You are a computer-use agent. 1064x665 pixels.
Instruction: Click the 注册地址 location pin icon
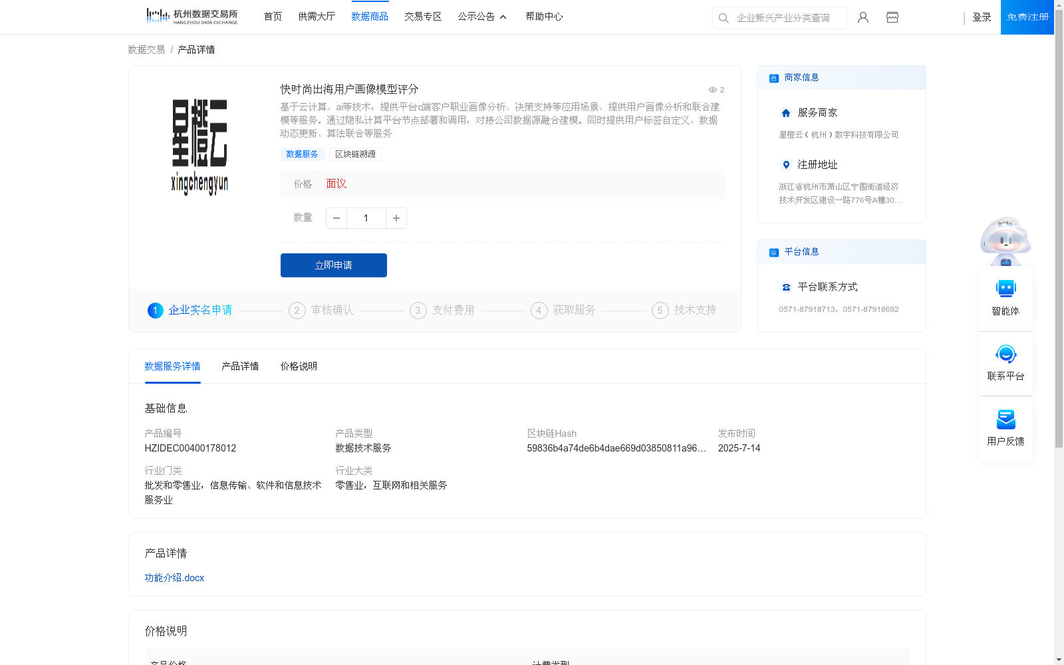point(786,165)
